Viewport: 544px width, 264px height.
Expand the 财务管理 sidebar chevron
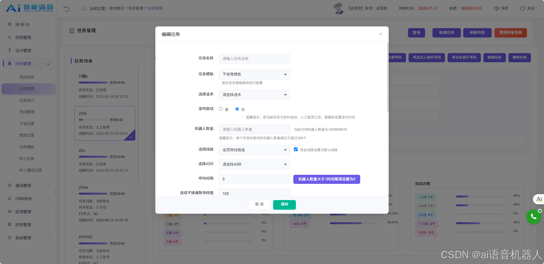[49, 225]
